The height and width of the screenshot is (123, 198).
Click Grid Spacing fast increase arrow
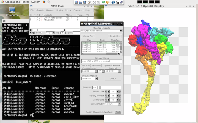120,100
